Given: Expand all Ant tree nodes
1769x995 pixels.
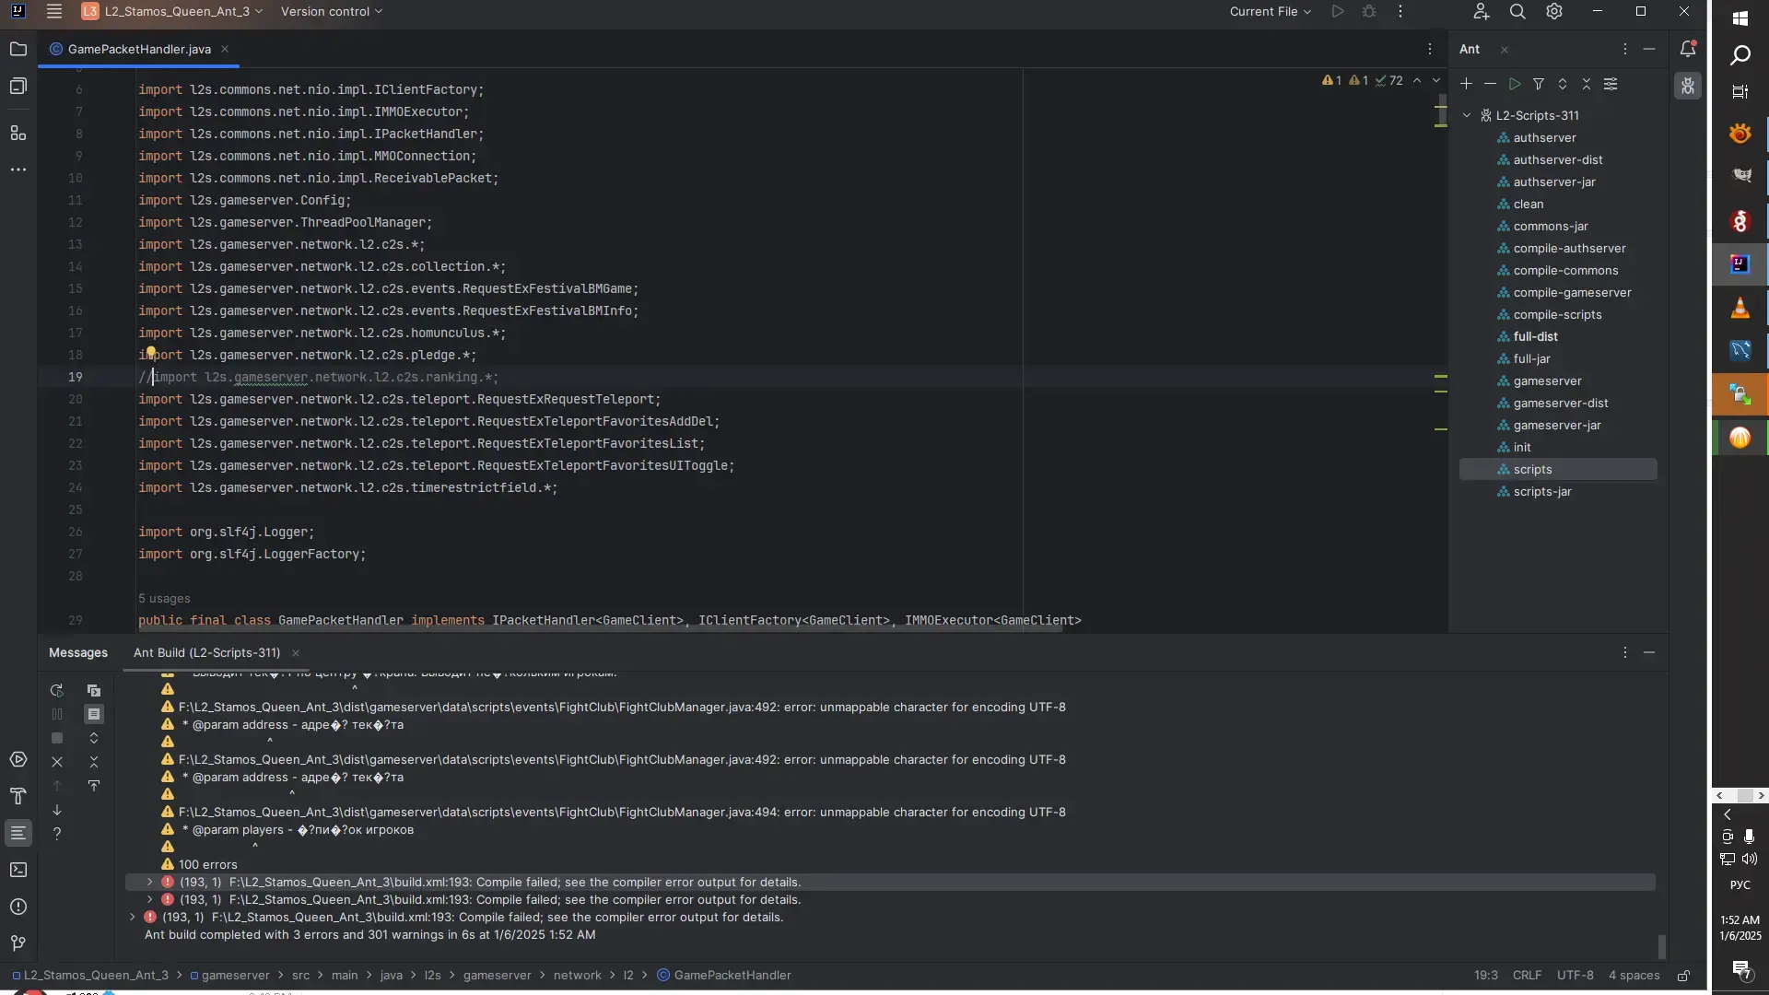Looking at the screenshot, I should [x=1562, y=84].
